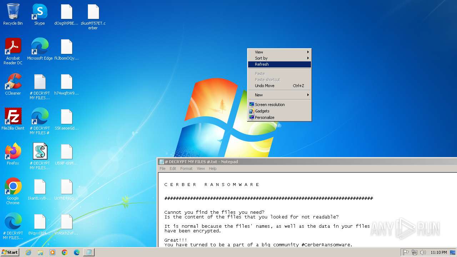
Task: Click the network tray icon
Action: click(x=415, y=252)
